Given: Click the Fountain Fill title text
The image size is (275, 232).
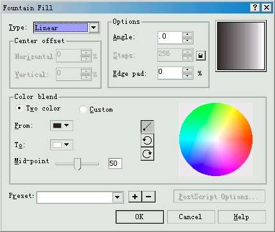Looking at the screenshot, I should tap(28, 8).
